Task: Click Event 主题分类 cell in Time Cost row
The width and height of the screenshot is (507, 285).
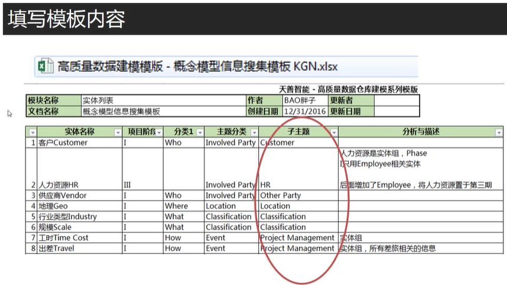Action: 231,238
